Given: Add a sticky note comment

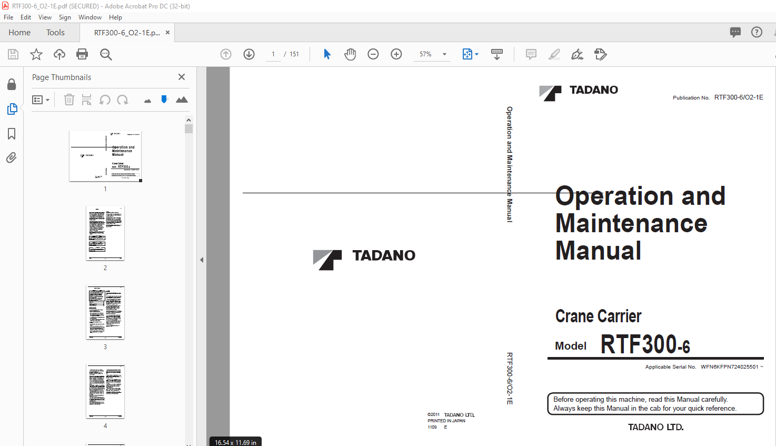Looking at the screenshot, I should [x=531, y=54].
